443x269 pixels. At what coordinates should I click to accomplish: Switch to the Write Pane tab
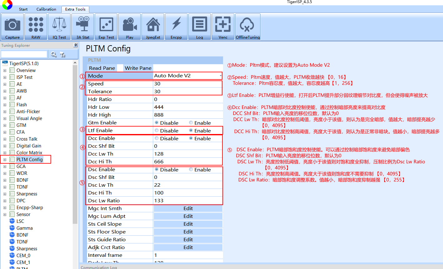click(x=138, y=68)
